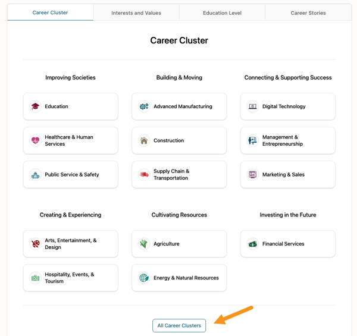Image resolution: width=357 pixels, height=336 pixels.
Task: Click the Energy globe leaf icon
Action: pos(144,278)
